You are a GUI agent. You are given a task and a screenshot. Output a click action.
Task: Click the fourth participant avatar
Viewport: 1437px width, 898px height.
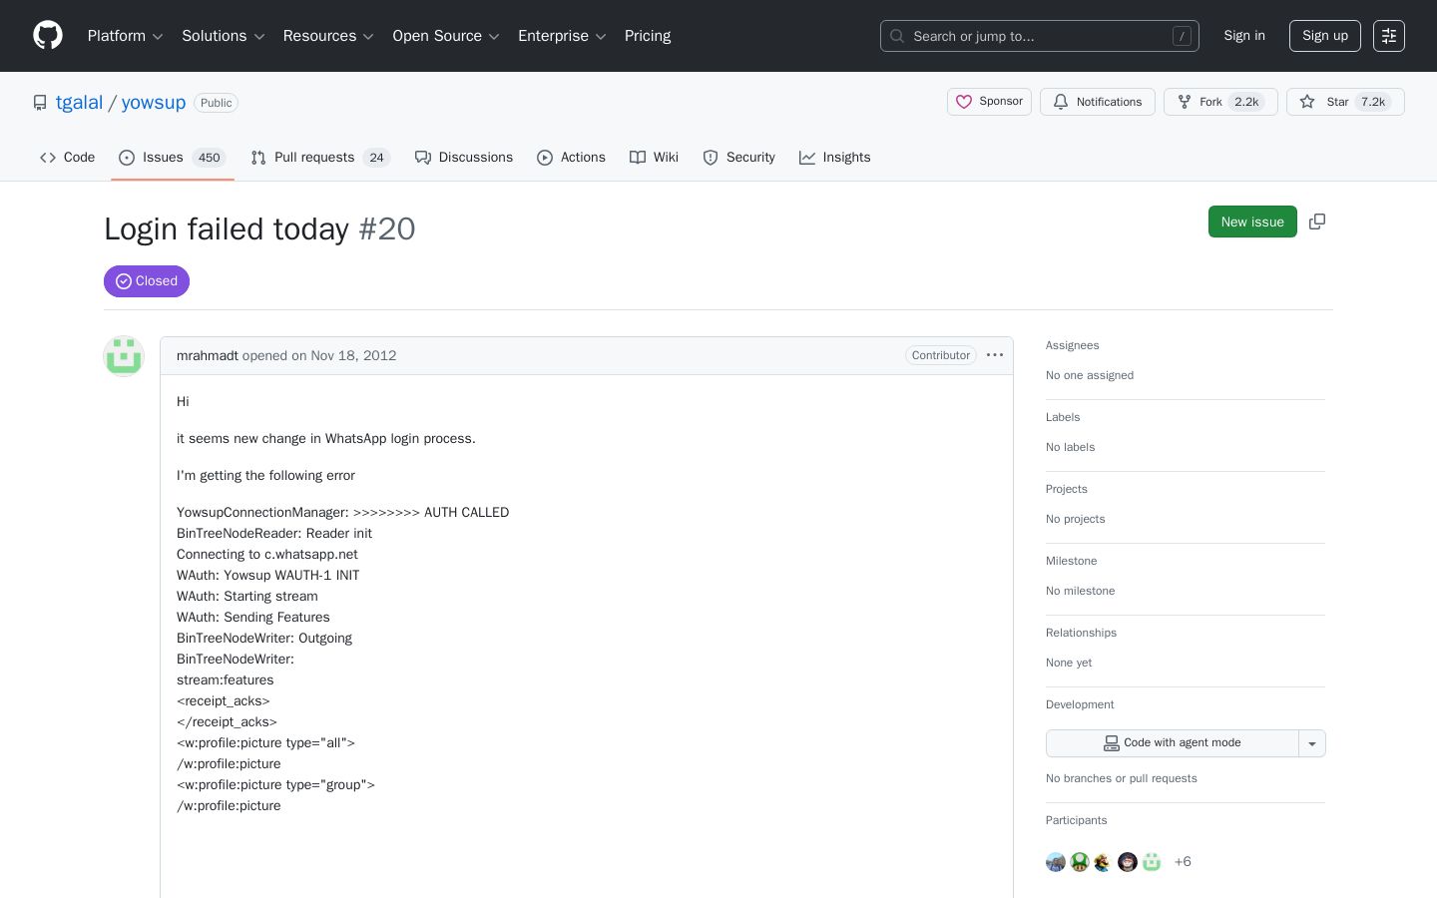pos(1128,862)
